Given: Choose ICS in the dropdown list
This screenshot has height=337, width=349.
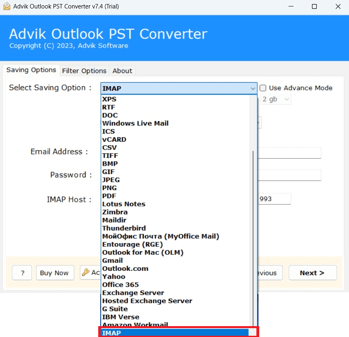Looking at the screenshot, I should tap(175, 131).
